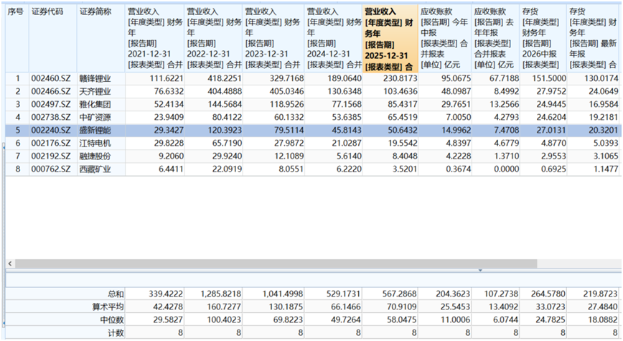
Task: Select code cell 000762.SZ
Action: (x=53, y=169)
